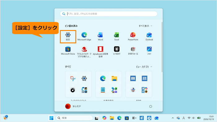Open the gear Settings icon in the utilities category
This screenshot has height=122, width=217.
(84, 78)
